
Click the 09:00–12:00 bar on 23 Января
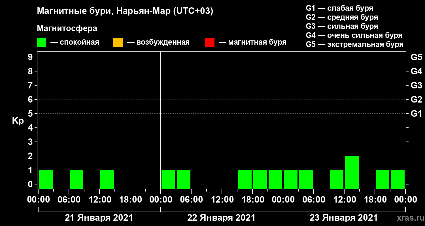pos(337,179)
